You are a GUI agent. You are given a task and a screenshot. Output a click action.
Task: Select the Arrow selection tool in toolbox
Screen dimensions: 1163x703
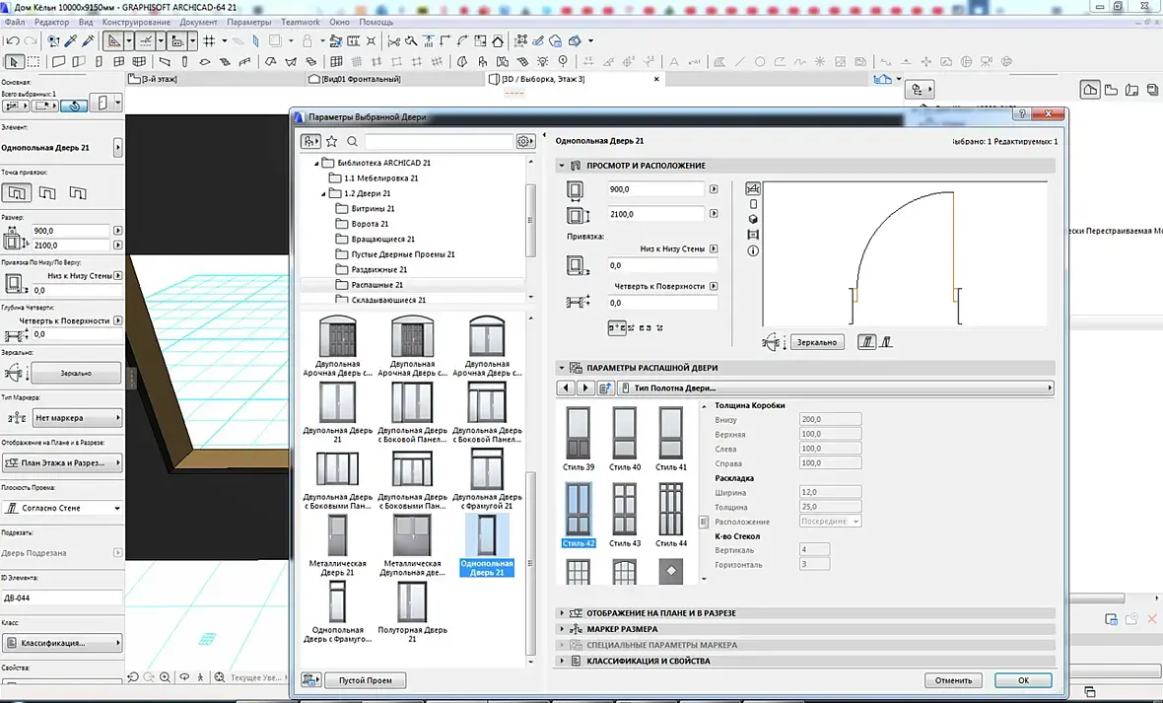[16, 61]
